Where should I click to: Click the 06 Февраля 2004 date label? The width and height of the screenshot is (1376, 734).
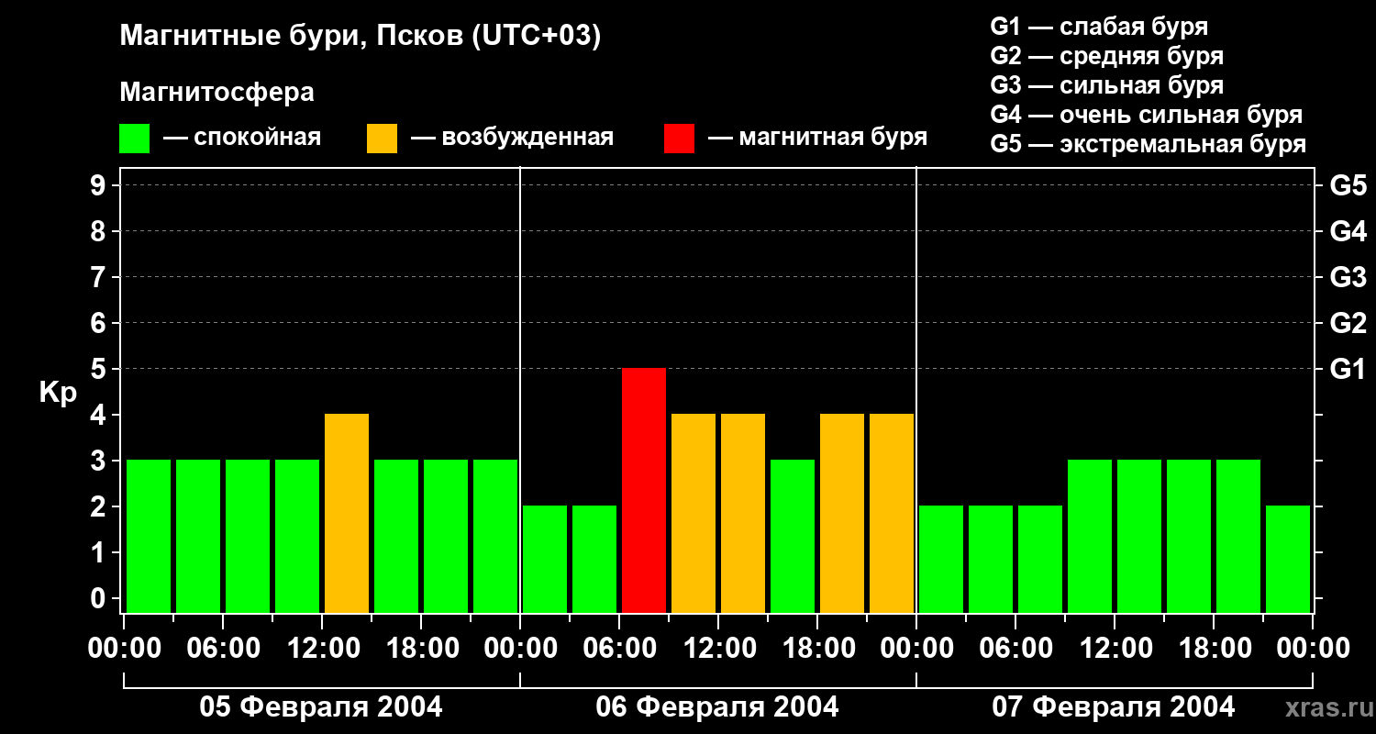717,707
